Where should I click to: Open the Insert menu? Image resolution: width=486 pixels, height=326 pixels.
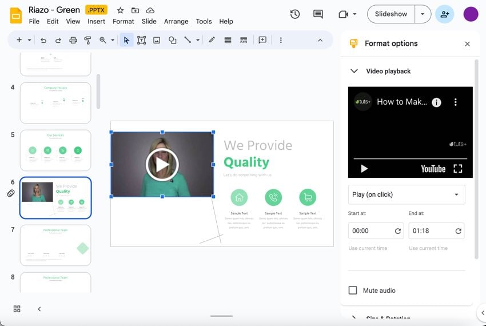(x=96, y=21)
